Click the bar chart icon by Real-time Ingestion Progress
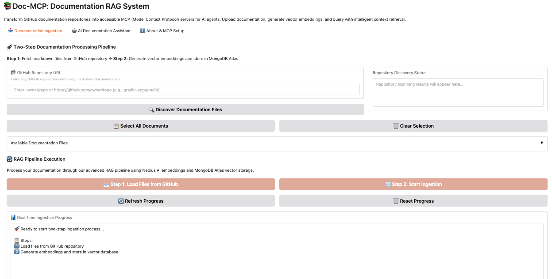Screen dimensions: 552x279 (13, 217)
